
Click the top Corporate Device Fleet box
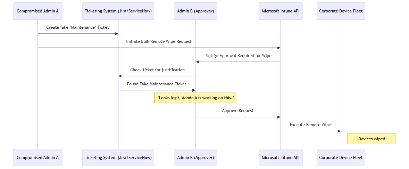pyautogui.click(x=341, y=11)
